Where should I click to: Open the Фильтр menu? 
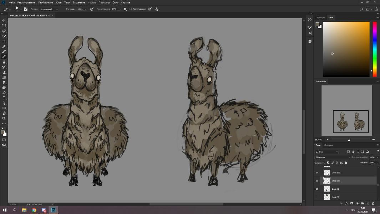(x=92, y=3)
